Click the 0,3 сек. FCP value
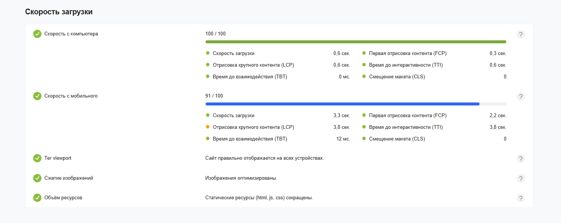This screenshot has width=561, height=223. click(498, 53)
